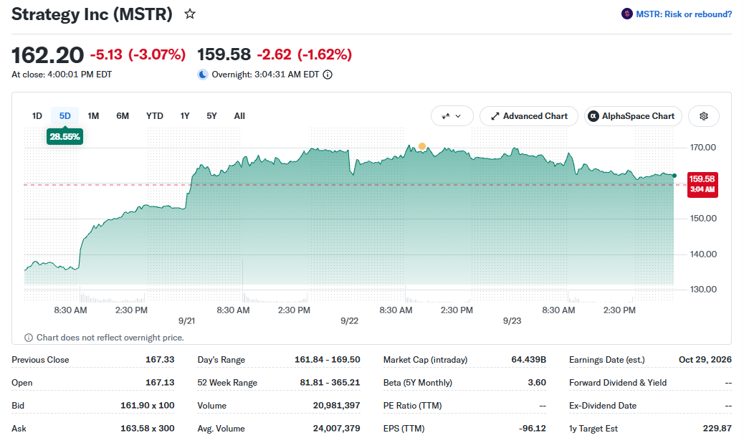Select the 5D time range
The image size is (744, 443).
pyautogui.click(x=65, y=116)
